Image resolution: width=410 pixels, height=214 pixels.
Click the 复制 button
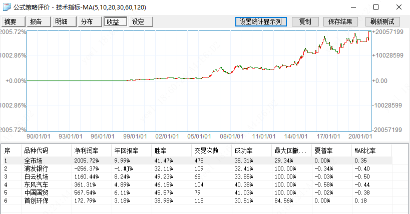pos(305,21)
